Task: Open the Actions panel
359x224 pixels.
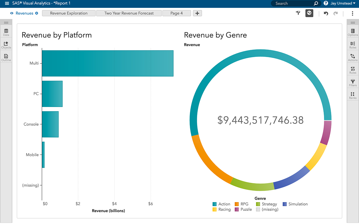Action: [353, 57]
